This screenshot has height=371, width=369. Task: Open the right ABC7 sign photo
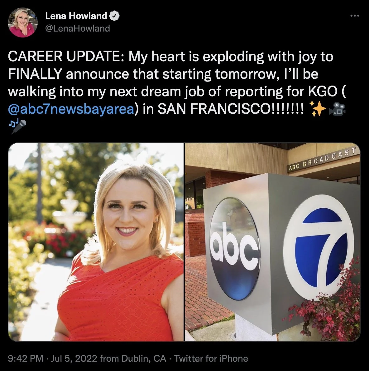[x=272, y=242]
